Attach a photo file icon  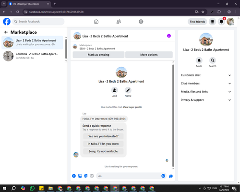pos(80,176)
